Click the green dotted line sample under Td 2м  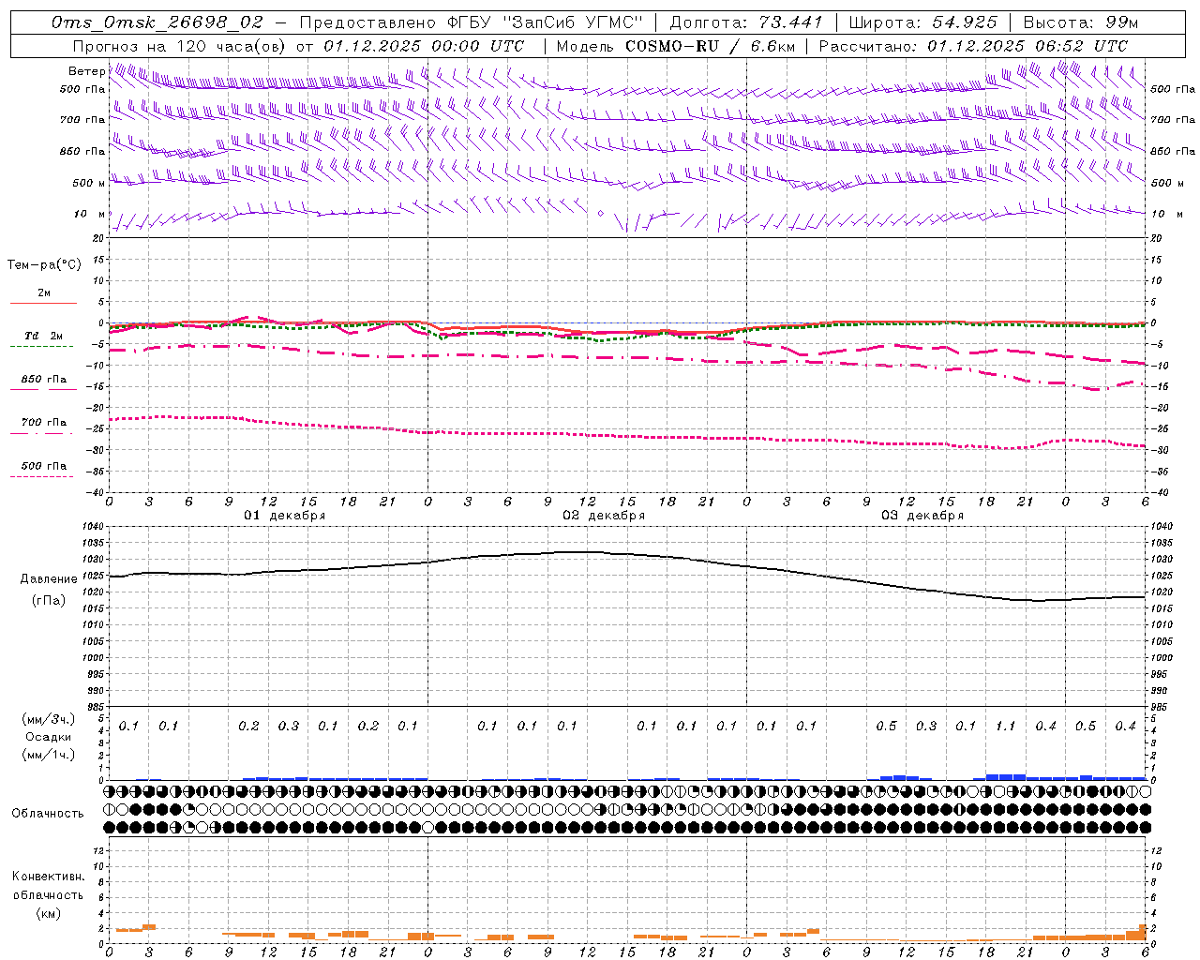(42, 347)
